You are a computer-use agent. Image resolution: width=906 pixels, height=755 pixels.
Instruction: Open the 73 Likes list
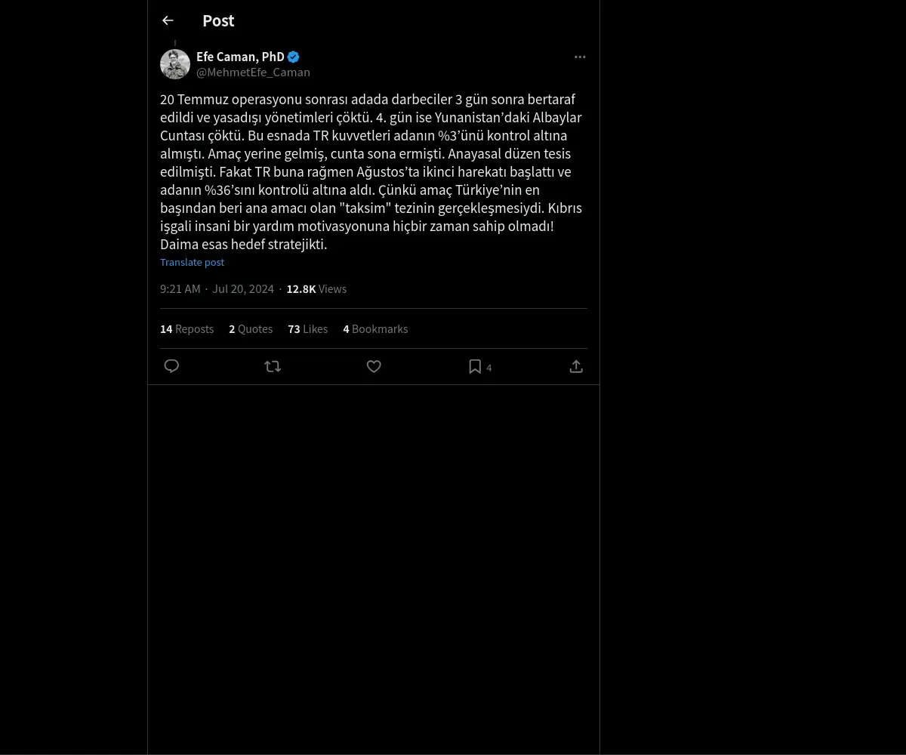click(x=307, y=329)
